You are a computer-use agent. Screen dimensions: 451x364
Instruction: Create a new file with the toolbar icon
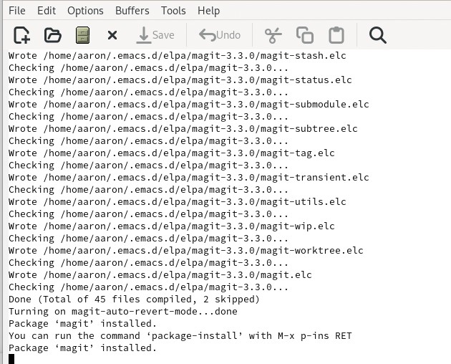coord(22,35)
